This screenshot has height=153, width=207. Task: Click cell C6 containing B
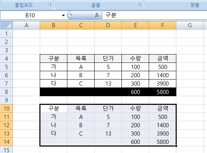(x=81, y=75)
